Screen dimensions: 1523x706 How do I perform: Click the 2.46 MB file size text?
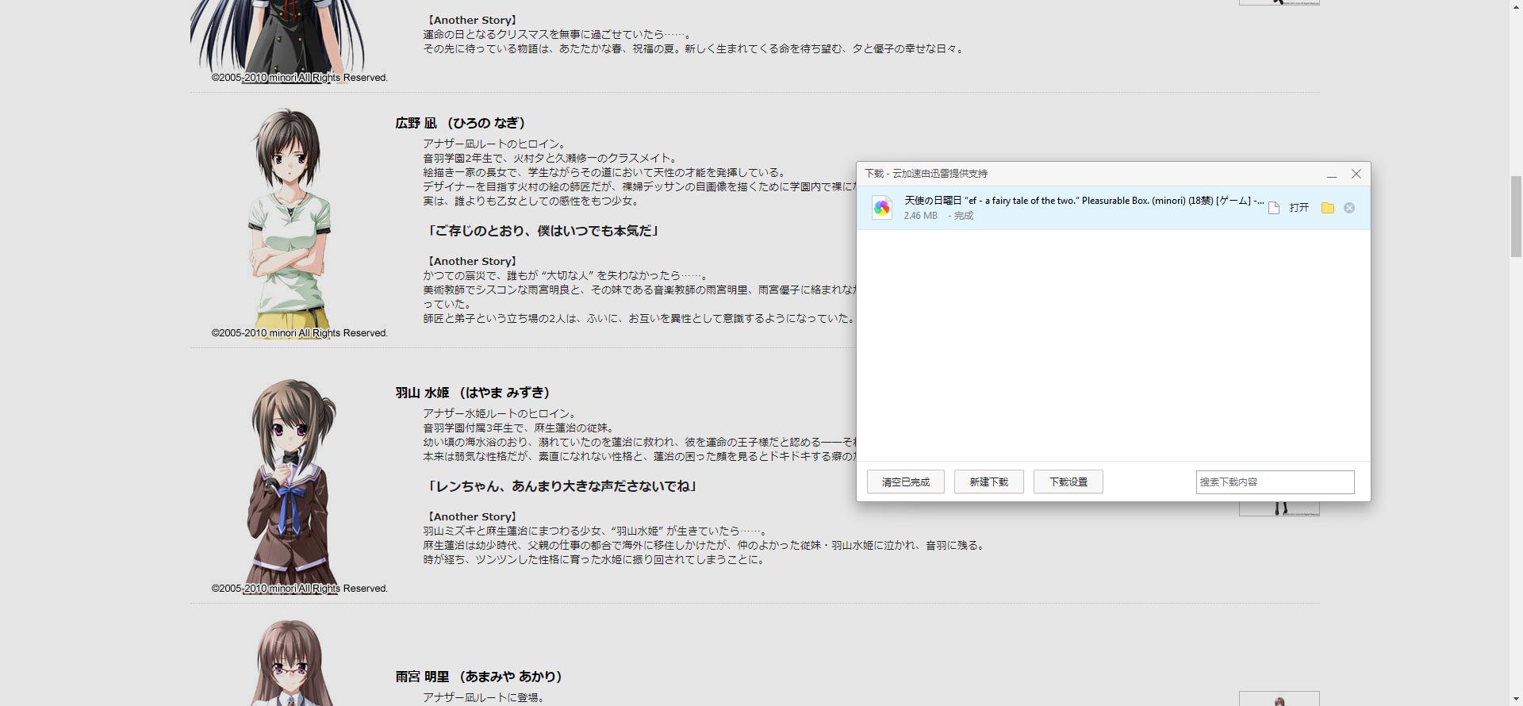click(x=920, y=216)
